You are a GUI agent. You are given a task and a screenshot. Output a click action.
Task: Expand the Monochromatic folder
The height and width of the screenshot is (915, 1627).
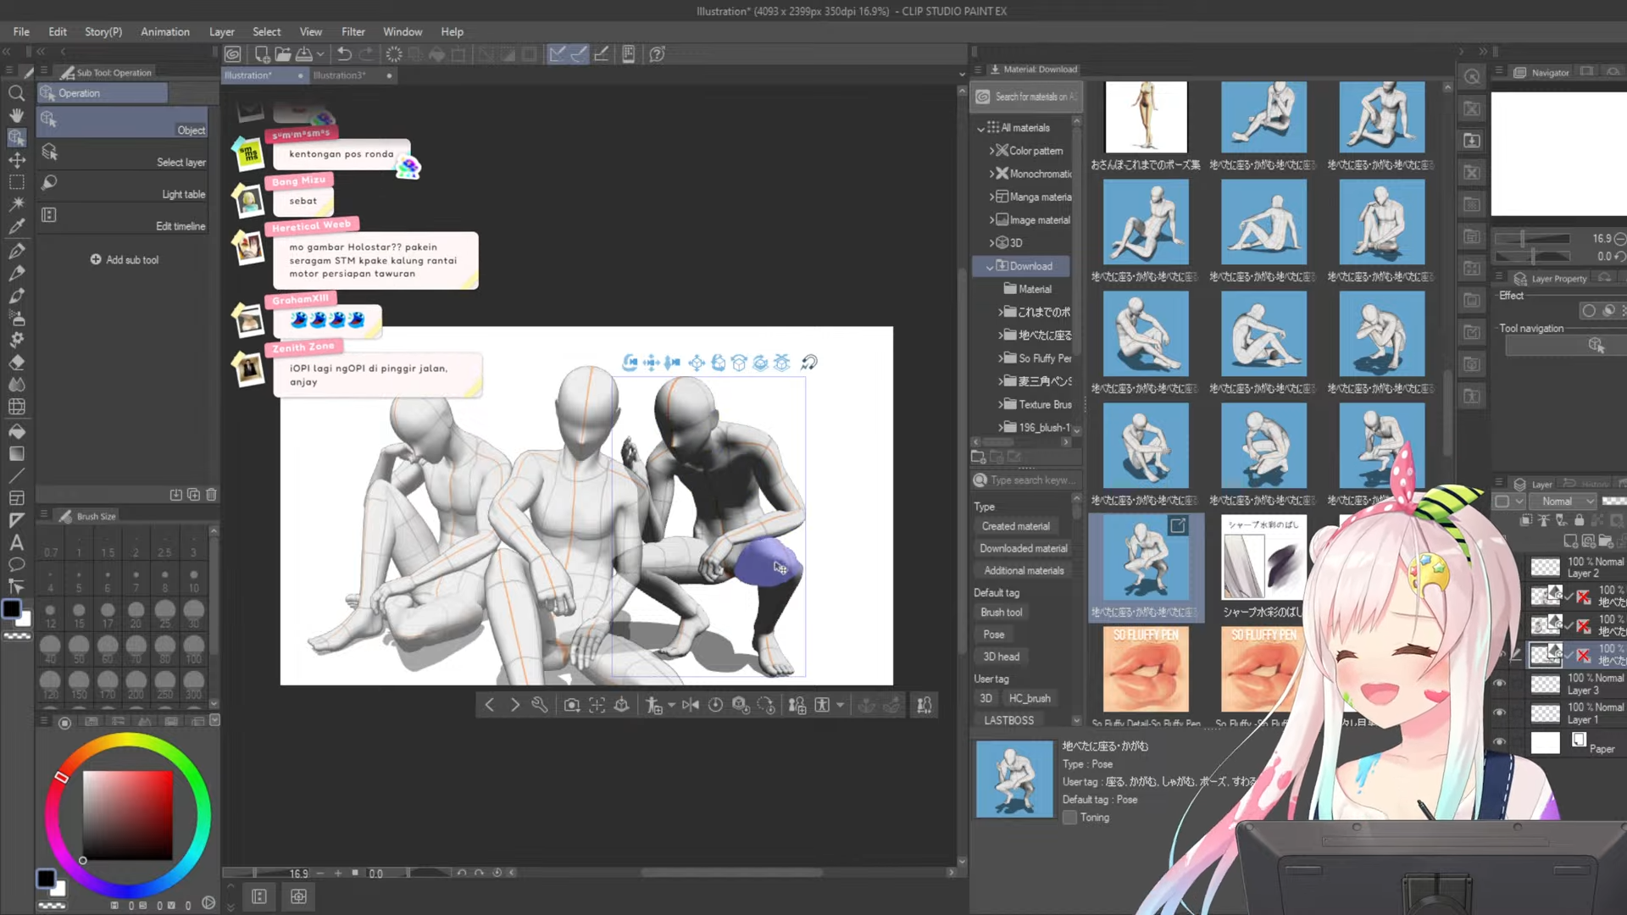(991, 174)
